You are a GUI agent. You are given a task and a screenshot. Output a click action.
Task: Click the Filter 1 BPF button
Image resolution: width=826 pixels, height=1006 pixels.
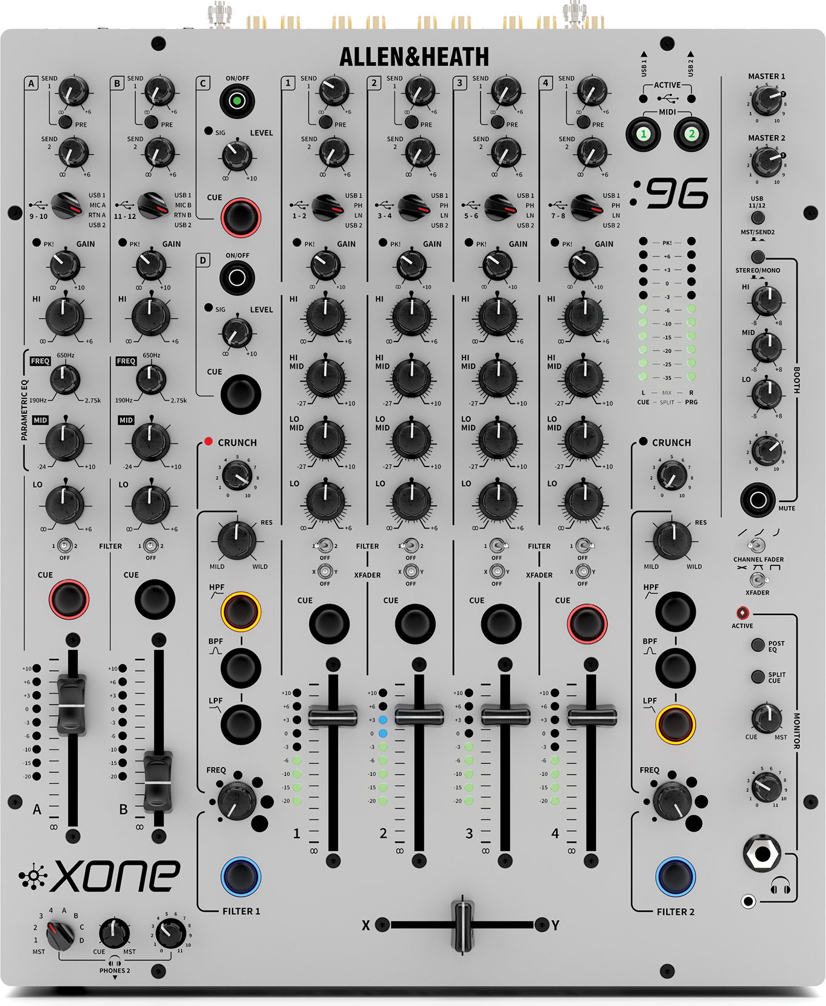coord(241,667)
